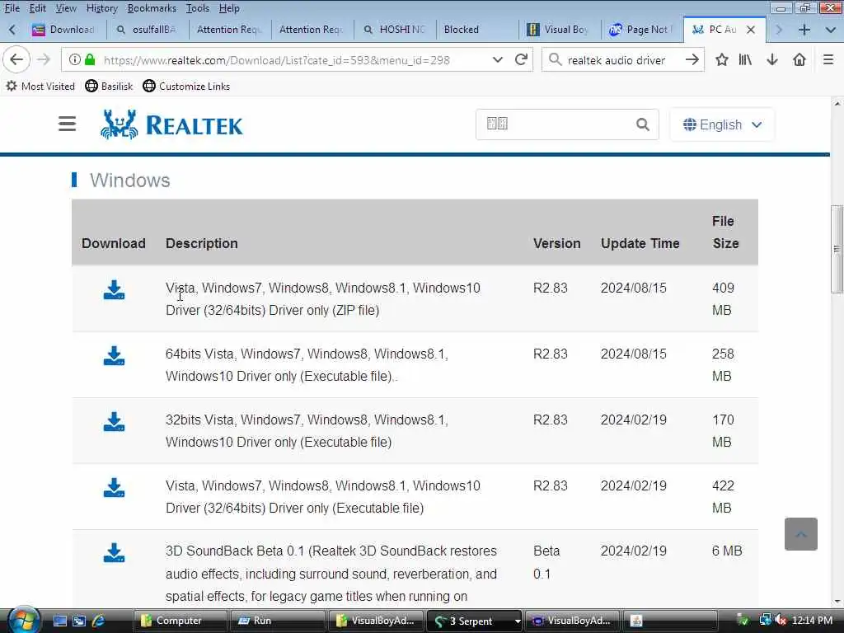844x633 pixels.
Task: Download the 64bits executable driver, 258 MB
Action: point(114,356)
